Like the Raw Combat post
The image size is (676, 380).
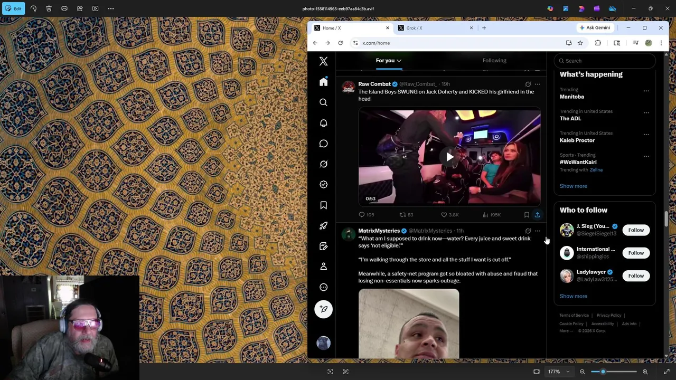point(450,215)
